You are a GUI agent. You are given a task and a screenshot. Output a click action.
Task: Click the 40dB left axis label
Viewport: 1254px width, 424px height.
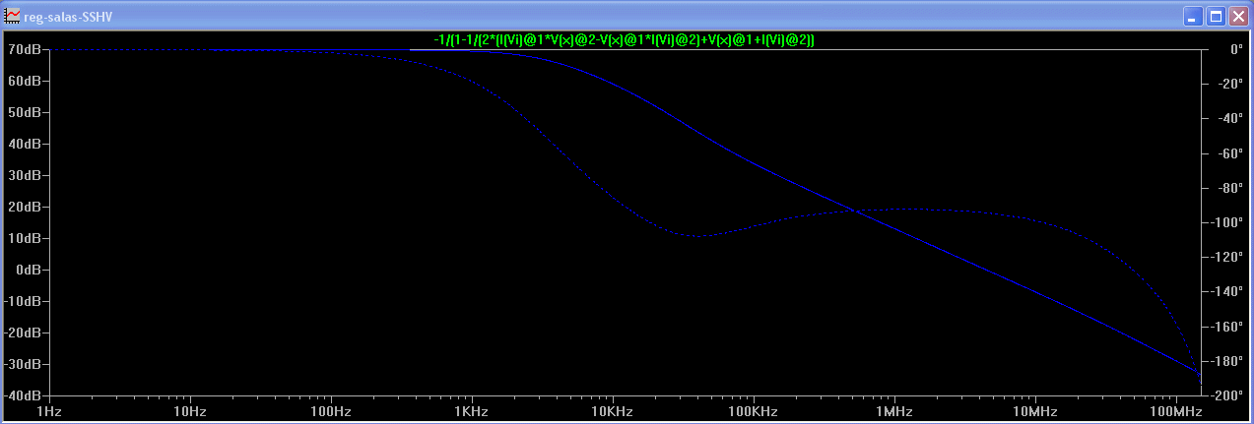click(x=26, y=144)
